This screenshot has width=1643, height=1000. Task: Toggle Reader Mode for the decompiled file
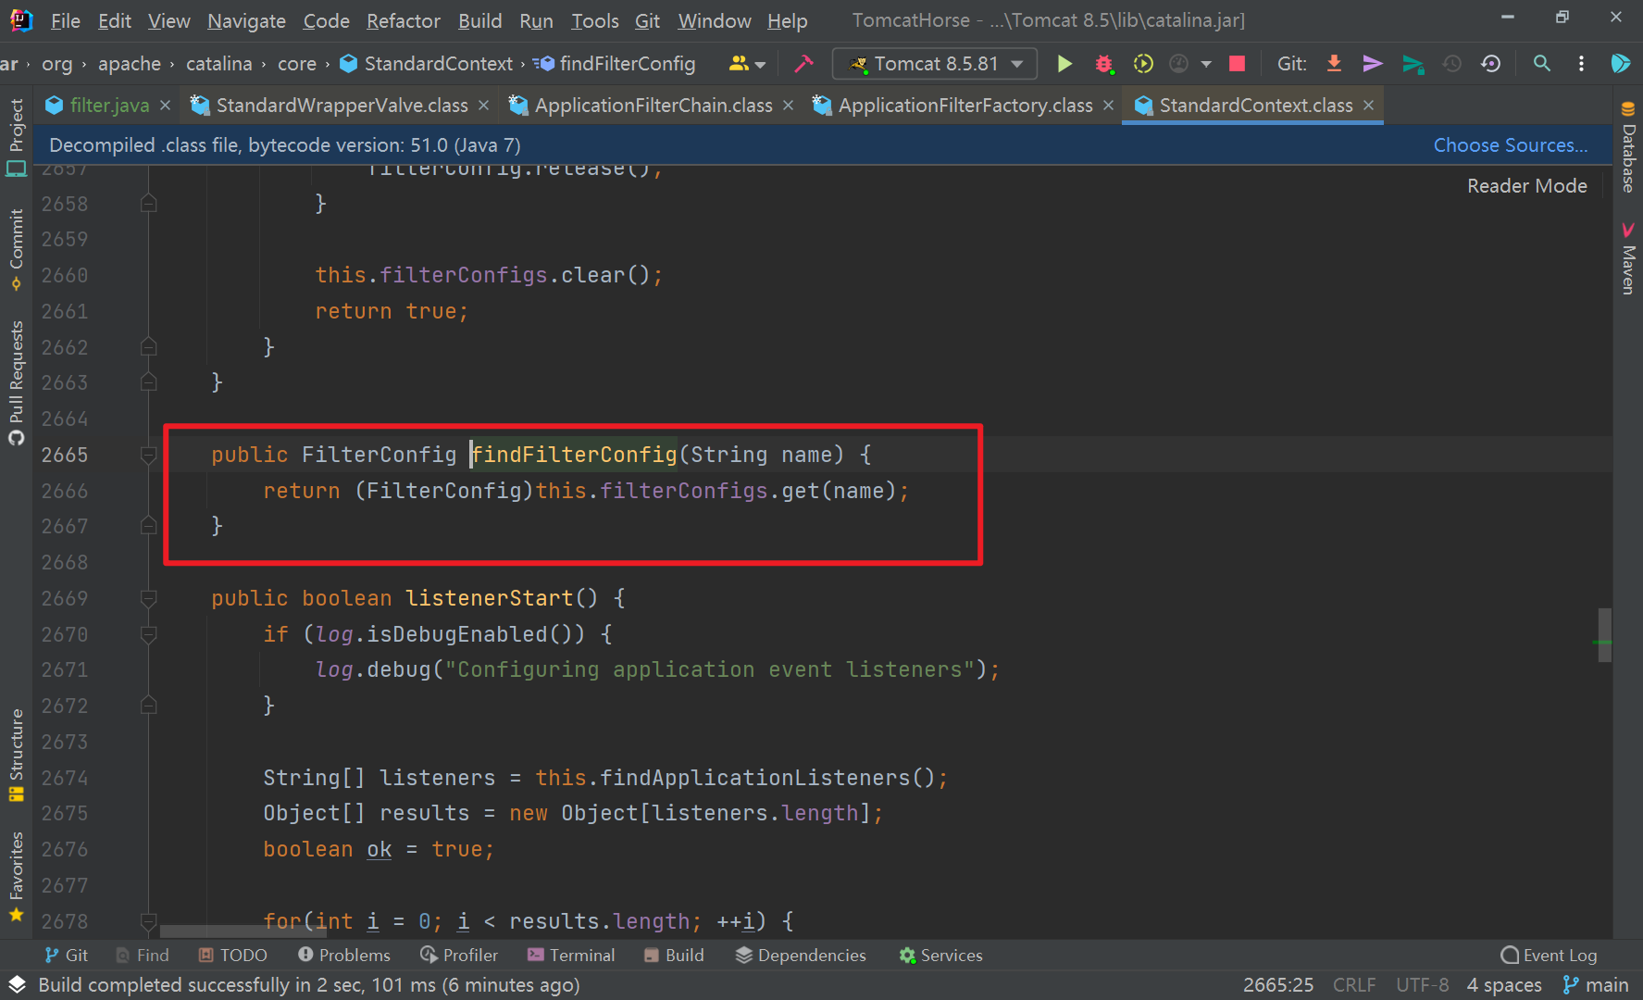click(x=1526, y=185)
